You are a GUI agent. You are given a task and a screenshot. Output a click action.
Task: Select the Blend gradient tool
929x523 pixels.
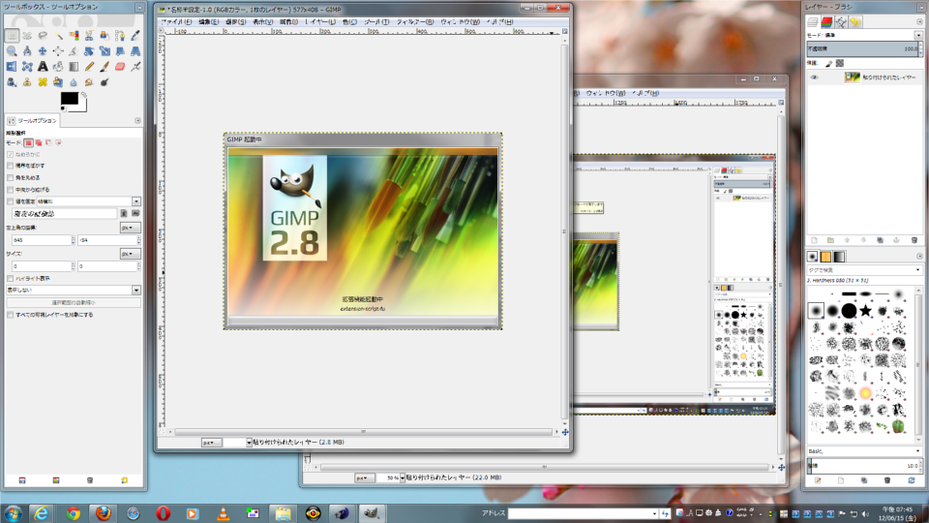coord(74,67)
